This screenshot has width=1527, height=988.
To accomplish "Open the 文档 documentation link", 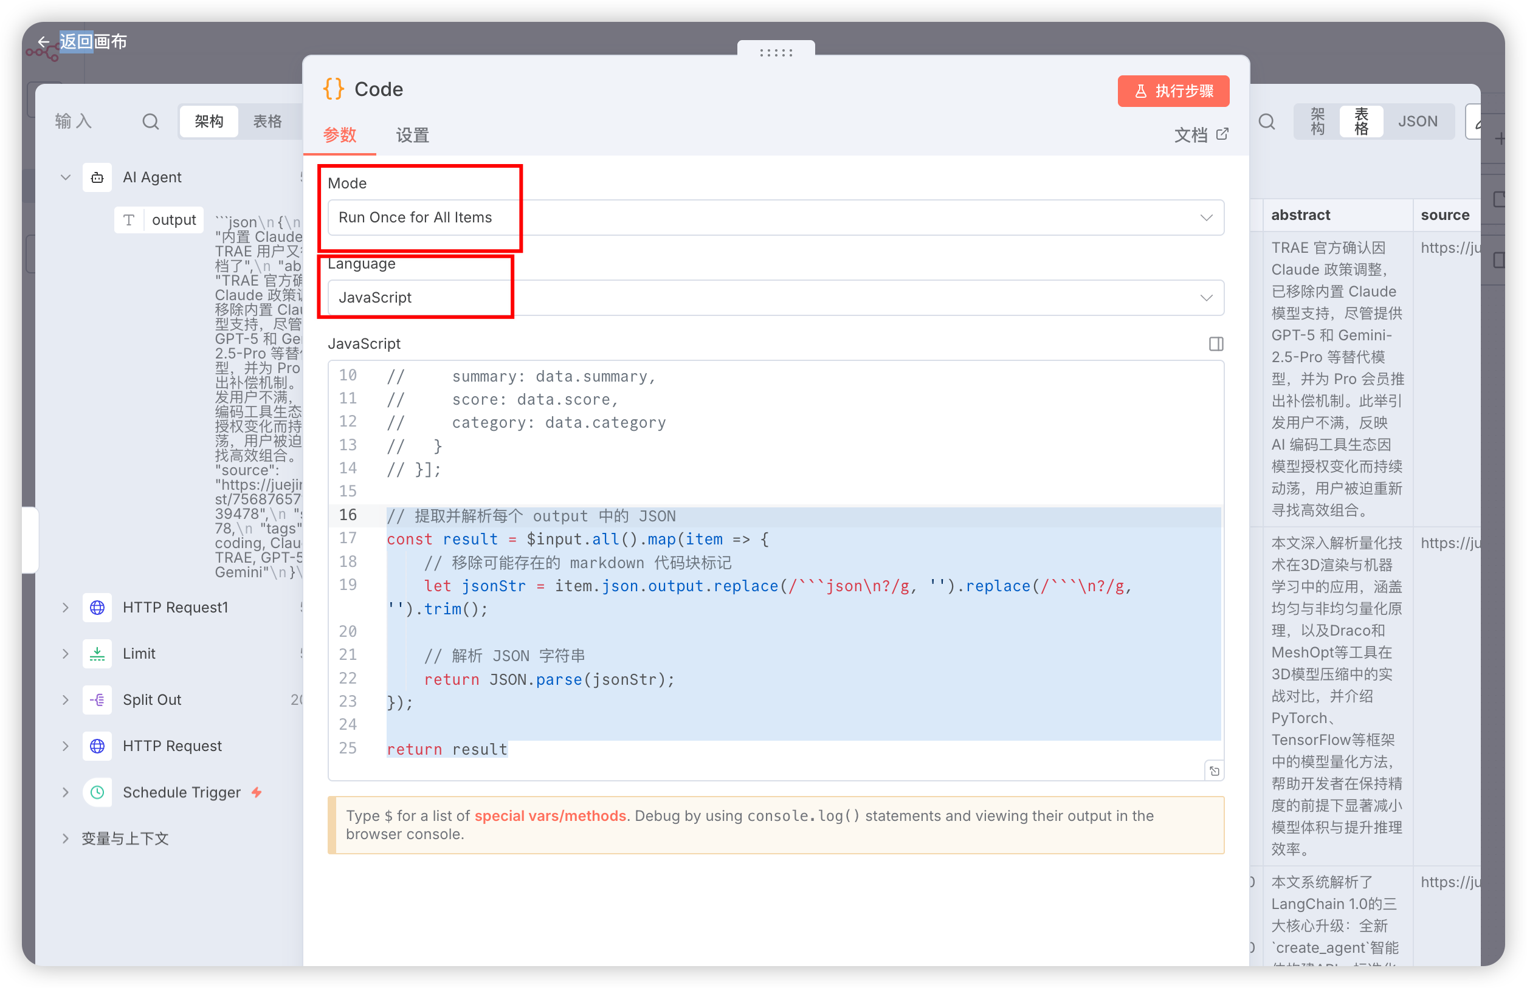I will [1201, 135].
